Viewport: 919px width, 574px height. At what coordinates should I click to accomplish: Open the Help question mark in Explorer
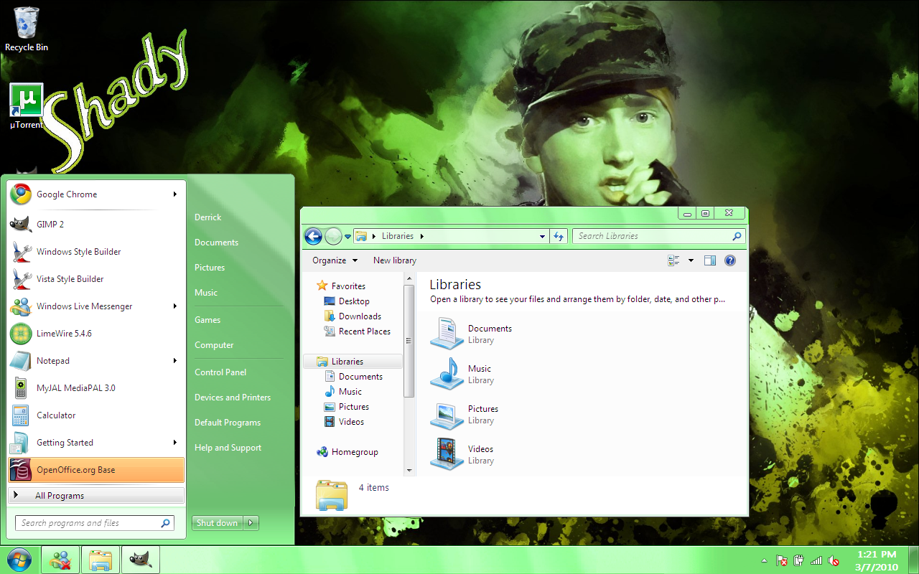730,260
